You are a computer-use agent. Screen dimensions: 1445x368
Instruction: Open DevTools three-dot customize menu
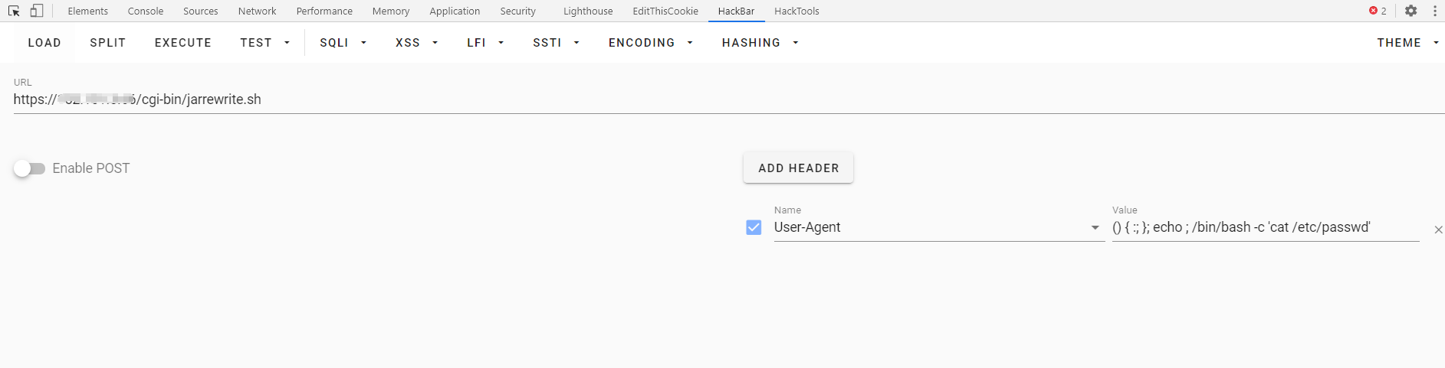coord(1435,11)
